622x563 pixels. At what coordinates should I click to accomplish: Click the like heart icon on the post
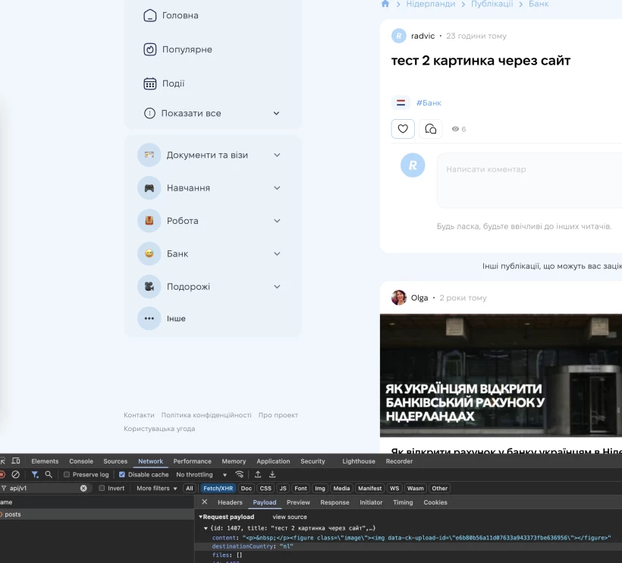click(x=403, y=129)
